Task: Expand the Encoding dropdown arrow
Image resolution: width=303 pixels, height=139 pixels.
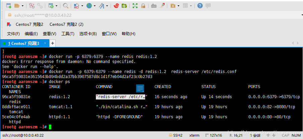Action: pyautogui.click(x=95, y=6)
